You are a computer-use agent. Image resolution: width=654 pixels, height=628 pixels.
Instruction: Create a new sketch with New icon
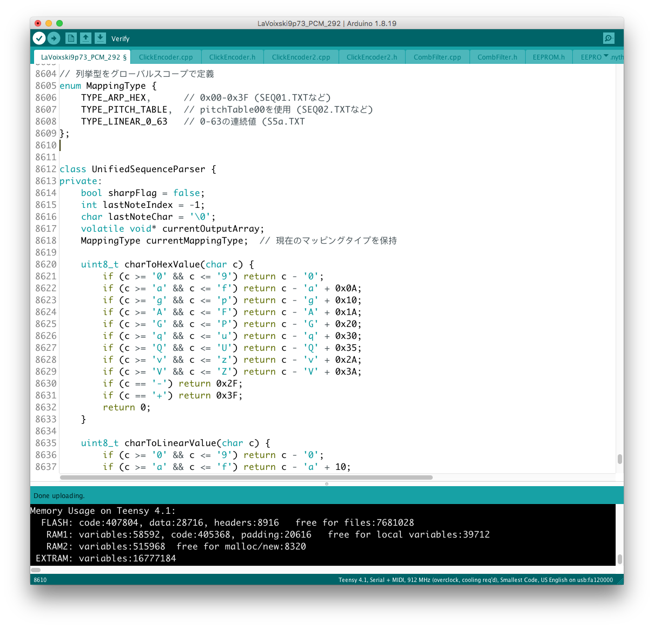[71, 38]
